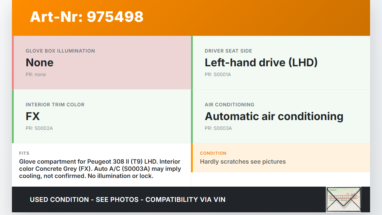Click the orange CONDITION label
This screenshot has height=215, width=382.
[213, 153]
